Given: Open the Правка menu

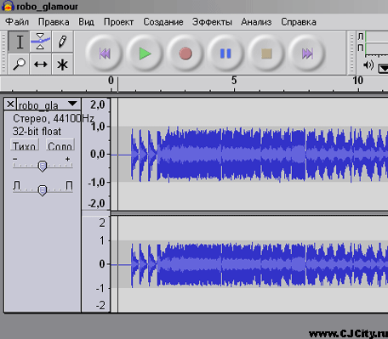Looking at the screenshot, I should tap(54, 22).
